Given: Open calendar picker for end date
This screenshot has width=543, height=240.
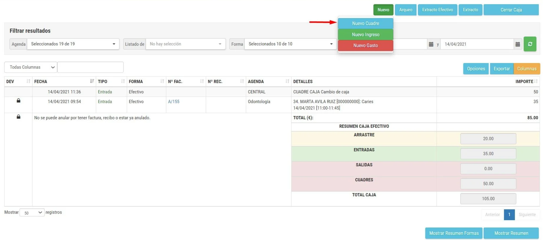Looking at the screenshot, I should point(517,44).
